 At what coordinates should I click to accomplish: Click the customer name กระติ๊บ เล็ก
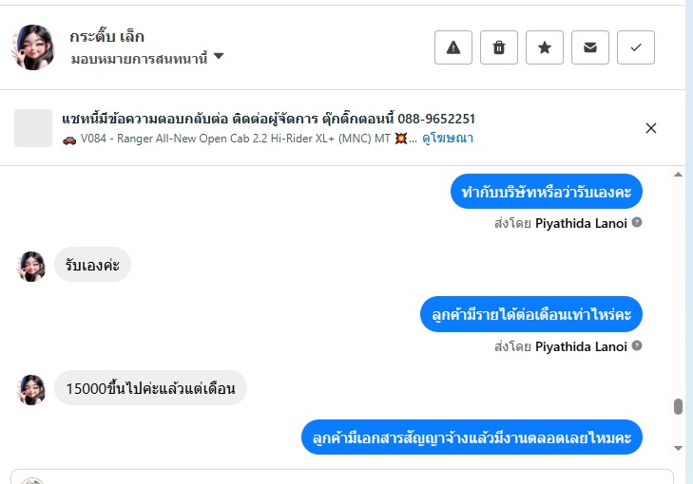[x=106, y=37]
